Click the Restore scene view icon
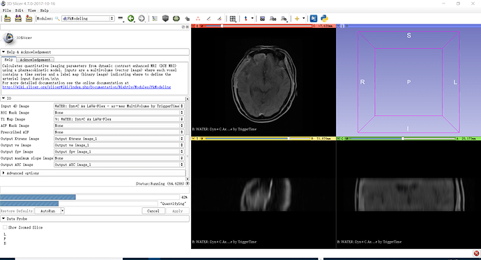This screenshot has height=260, width=481. tap(284, 19)
